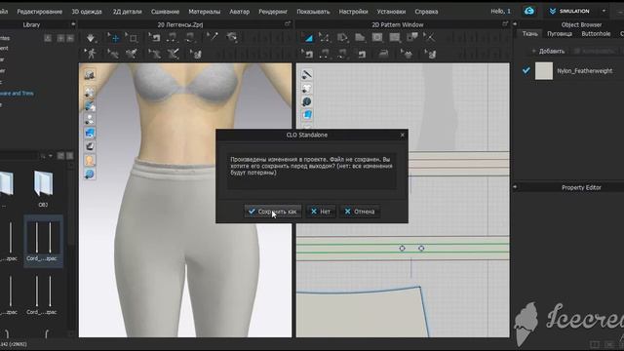The image size is (624, 351).
Task: Click the round dark icon in 2D window sidebar
Action: point(306,101)
